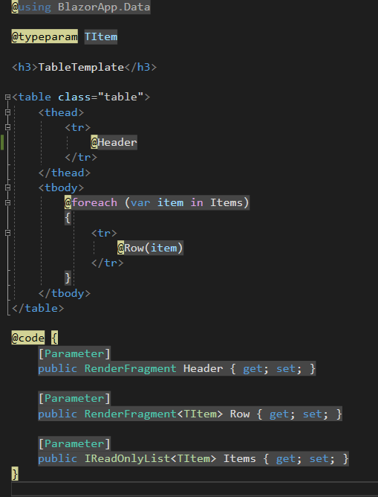Click "TItem" after the @typeparam directive
The height and width of the screenshot is (497, 378).
100,37
